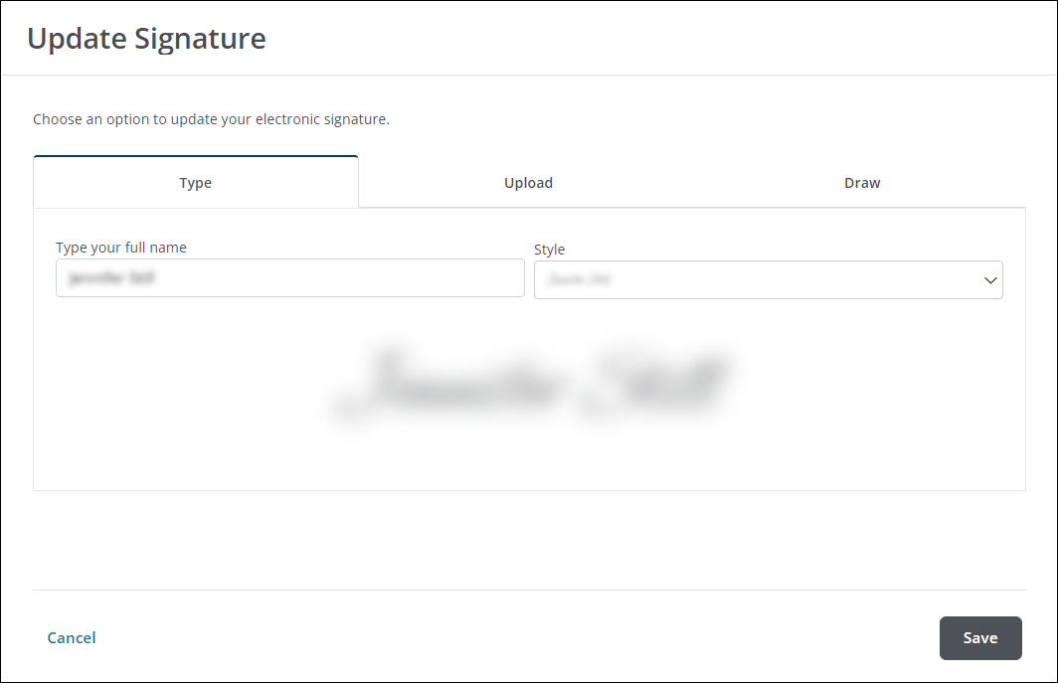Screen dimensions: 1058x683
Task: Click the instruction text about updating signature
Action: [x=211, y=119]
